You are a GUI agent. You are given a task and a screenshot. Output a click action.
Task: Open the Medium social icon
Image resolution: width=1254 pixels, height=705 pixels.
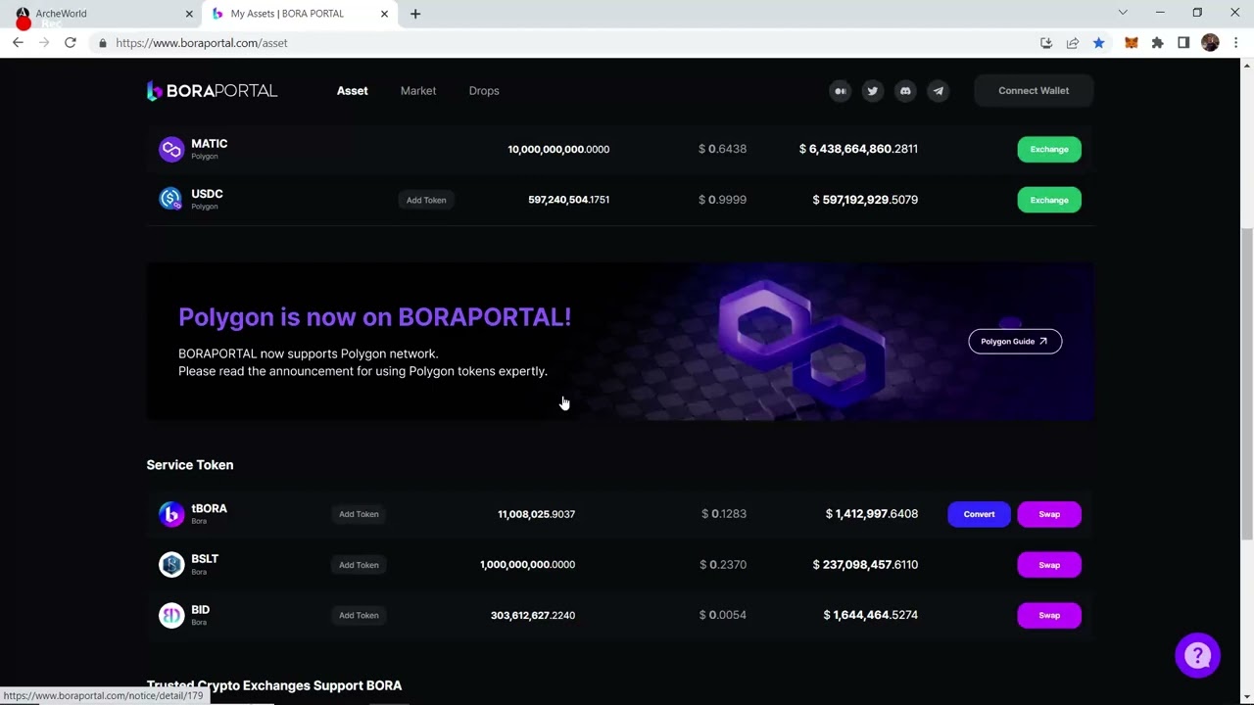tap(840, 91)
